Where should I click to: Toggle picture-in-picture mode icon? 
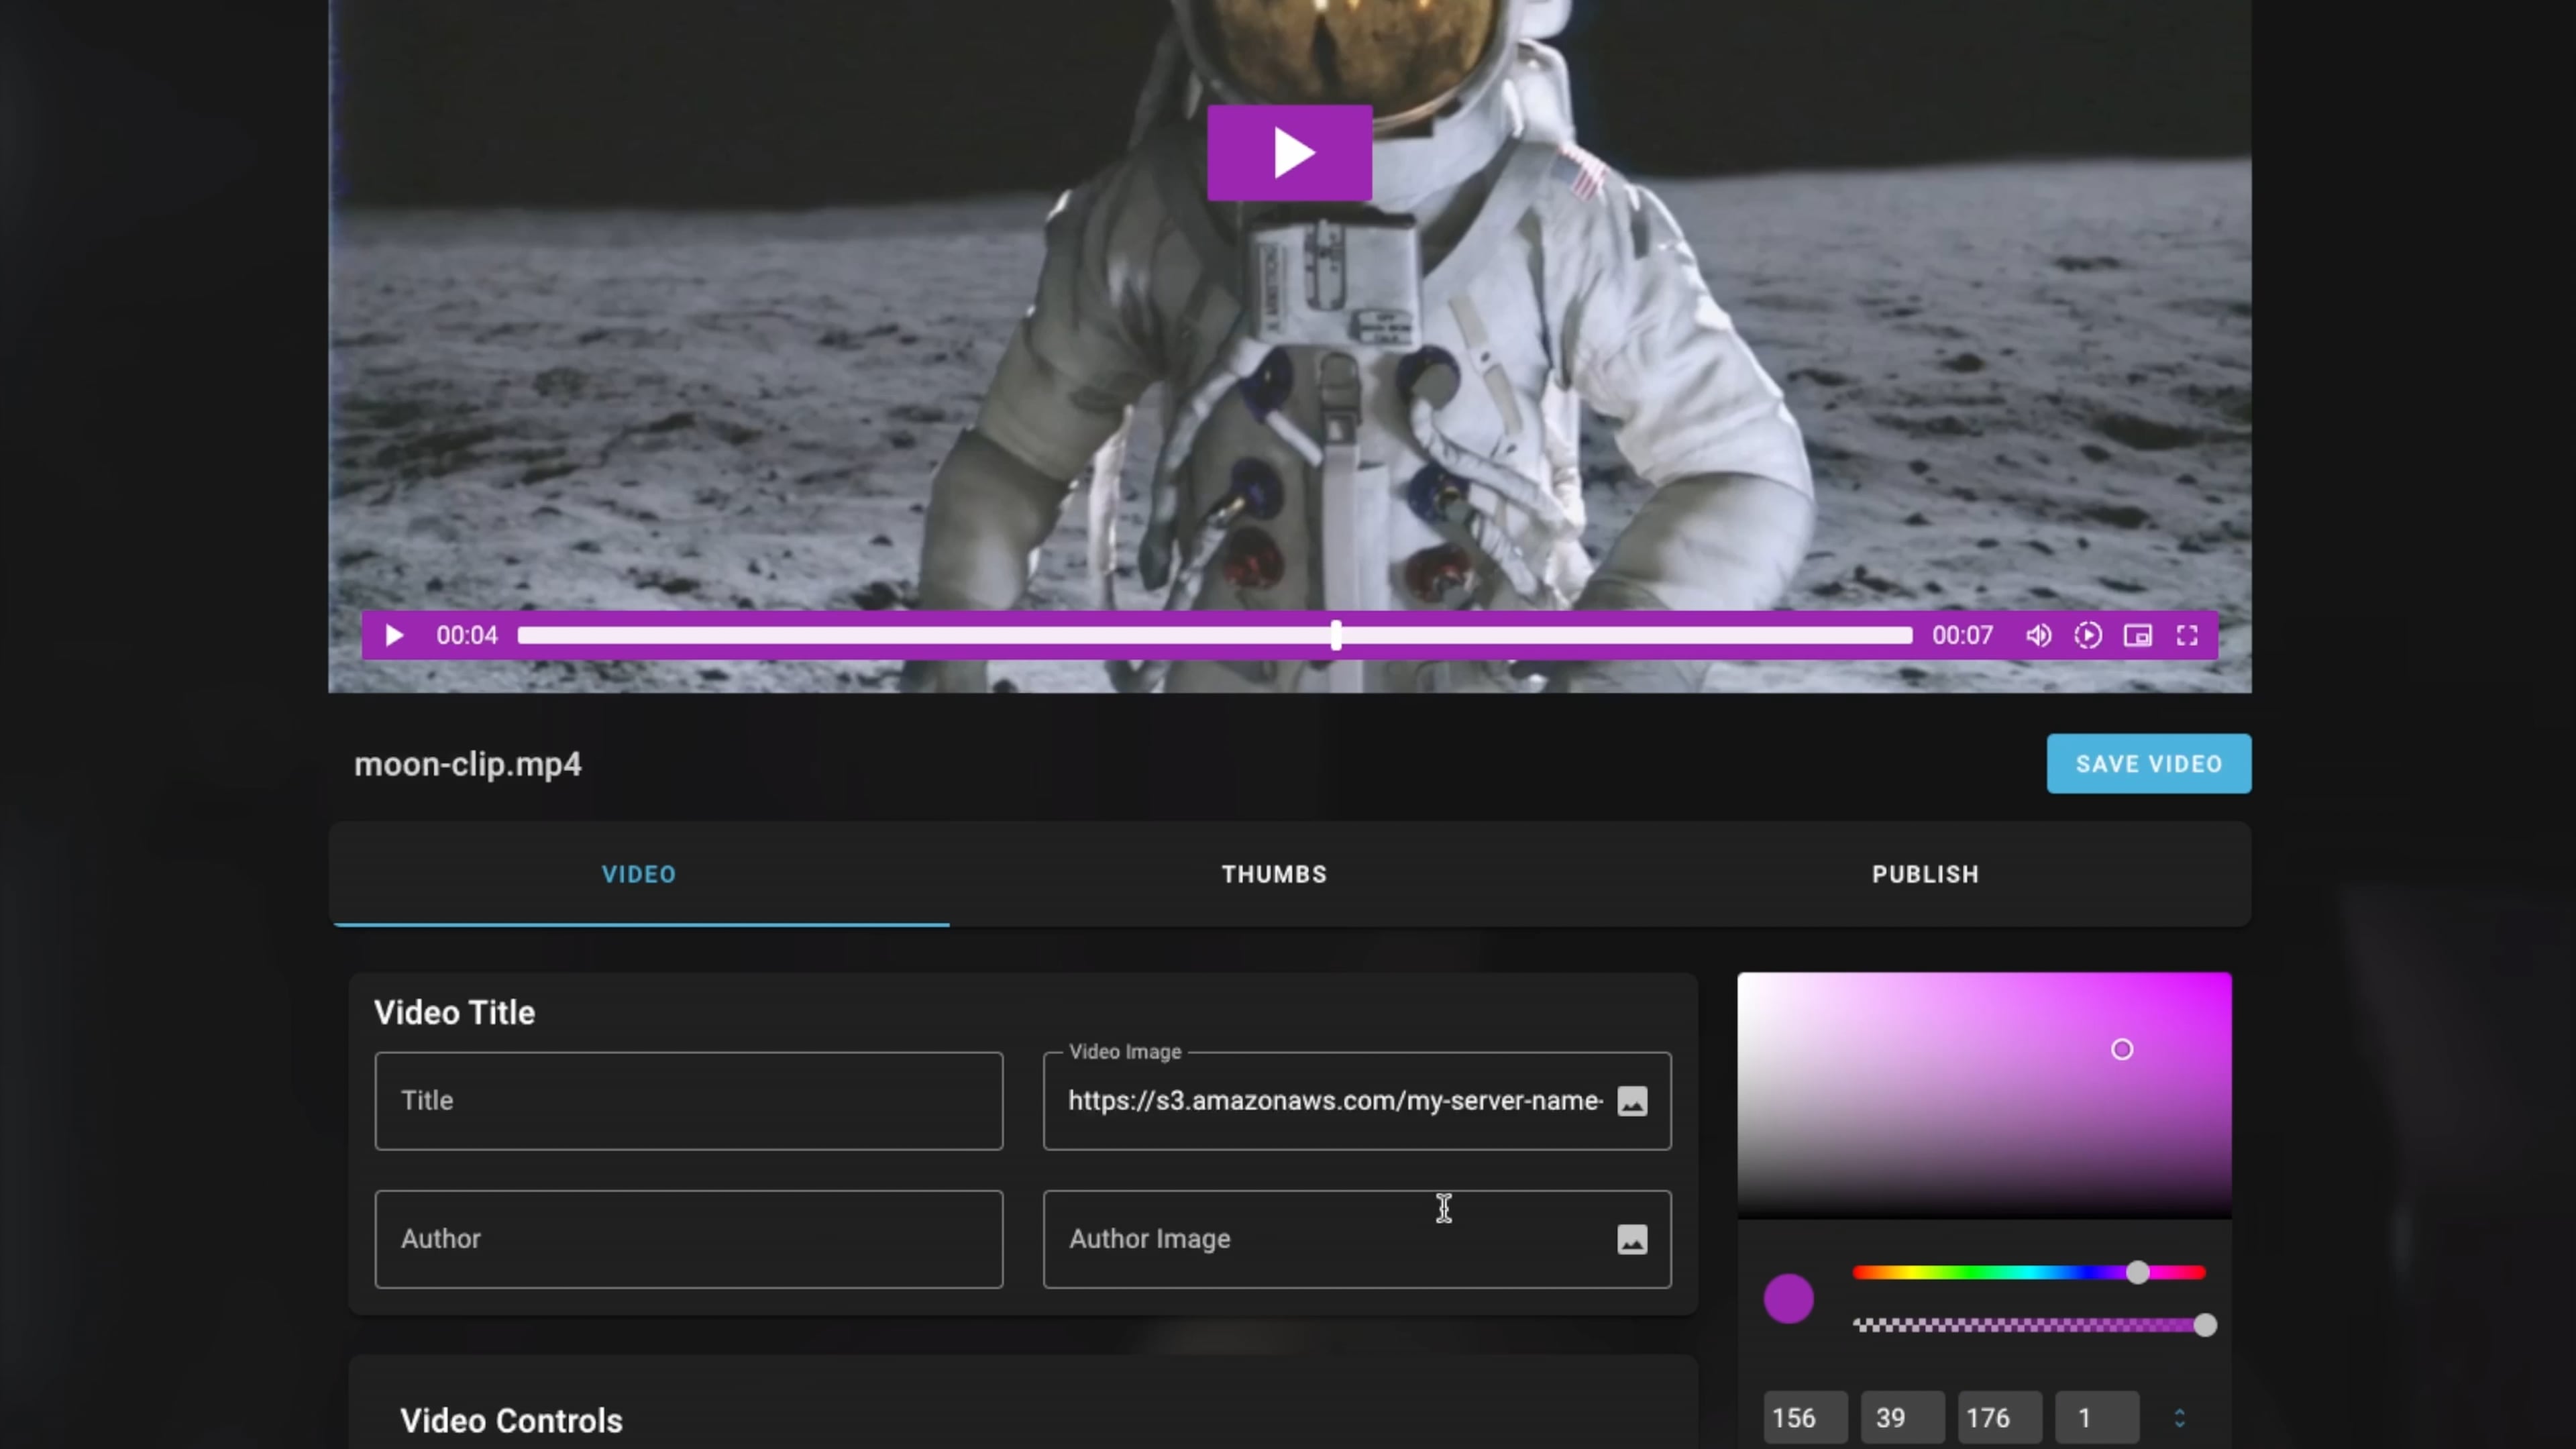pyautogui.click(x=2138, y=636)
